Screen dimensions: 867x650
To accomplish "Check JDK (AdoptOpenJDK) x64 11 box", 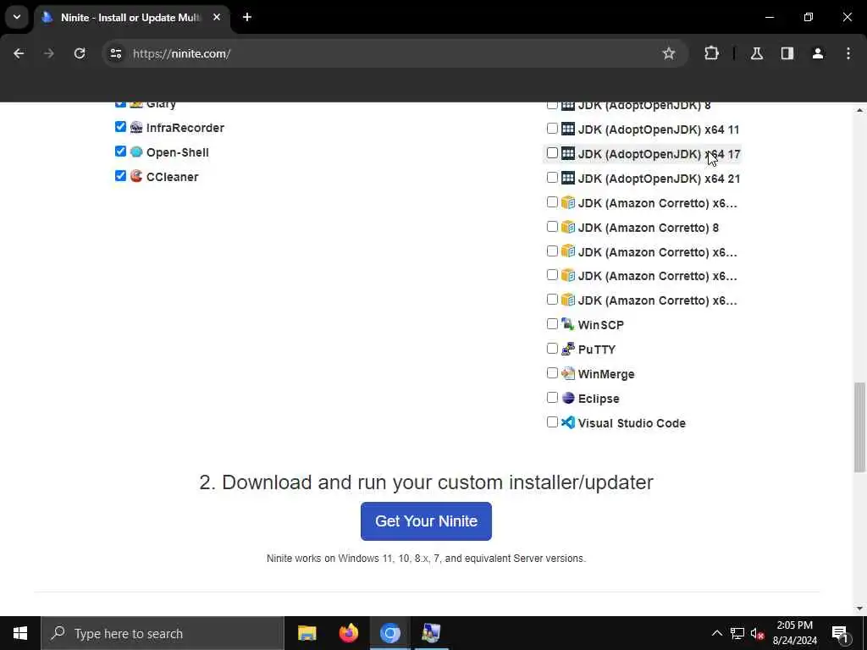I will tap(552, 129).
